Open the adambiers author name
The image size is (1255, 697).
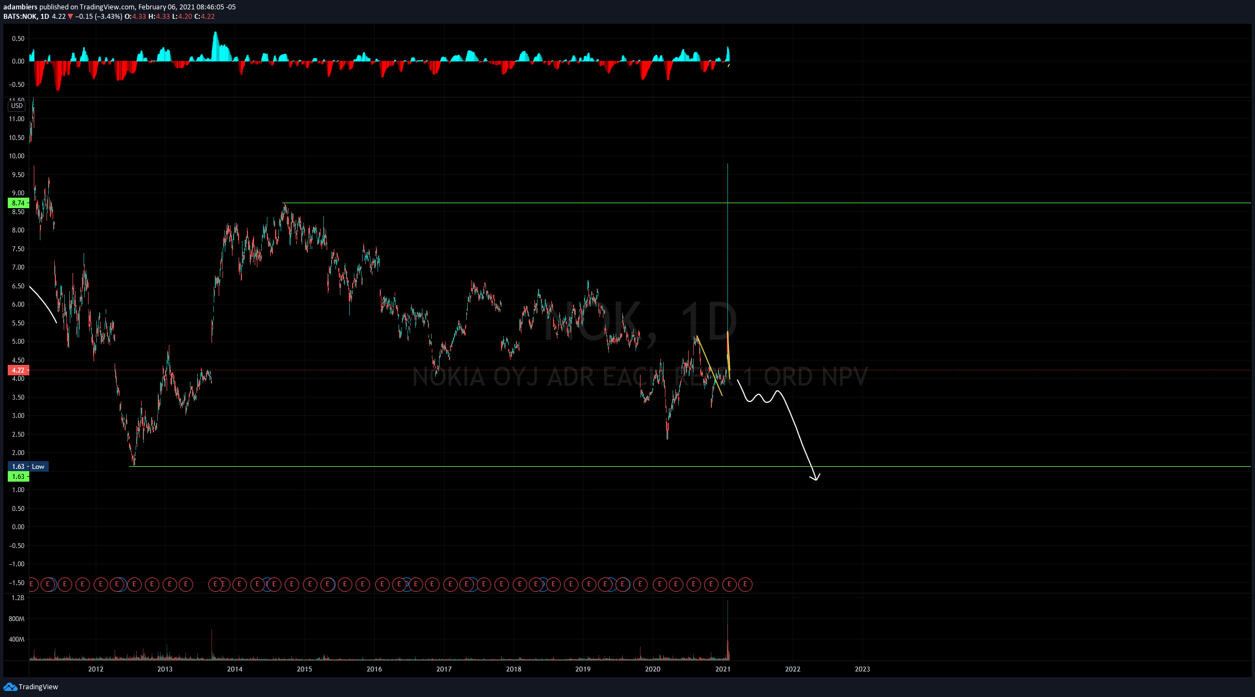click(x=20, y=7)
